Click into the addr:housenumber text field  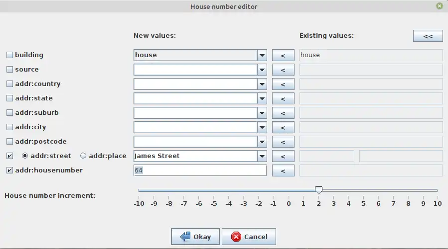click(x=199, y=170)
